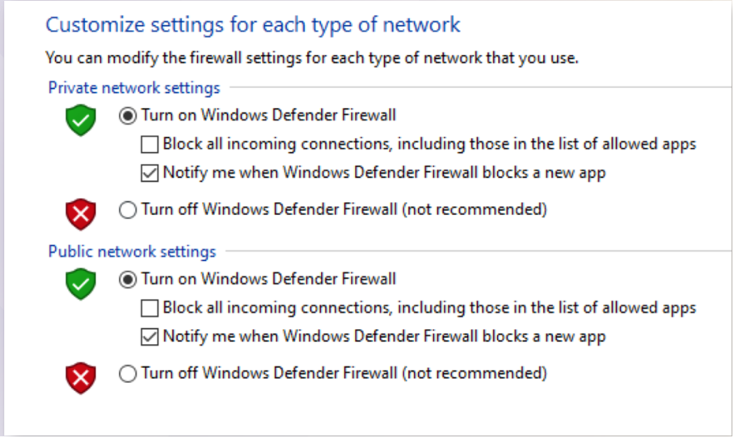
Task: Click the Customize settings page title
Action: coord(253,25)
